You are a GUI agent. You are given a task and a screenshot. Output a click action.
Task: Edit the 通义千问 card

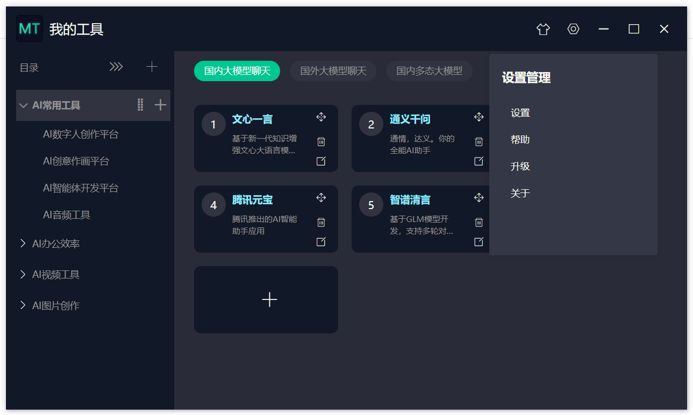pos(479,161)
